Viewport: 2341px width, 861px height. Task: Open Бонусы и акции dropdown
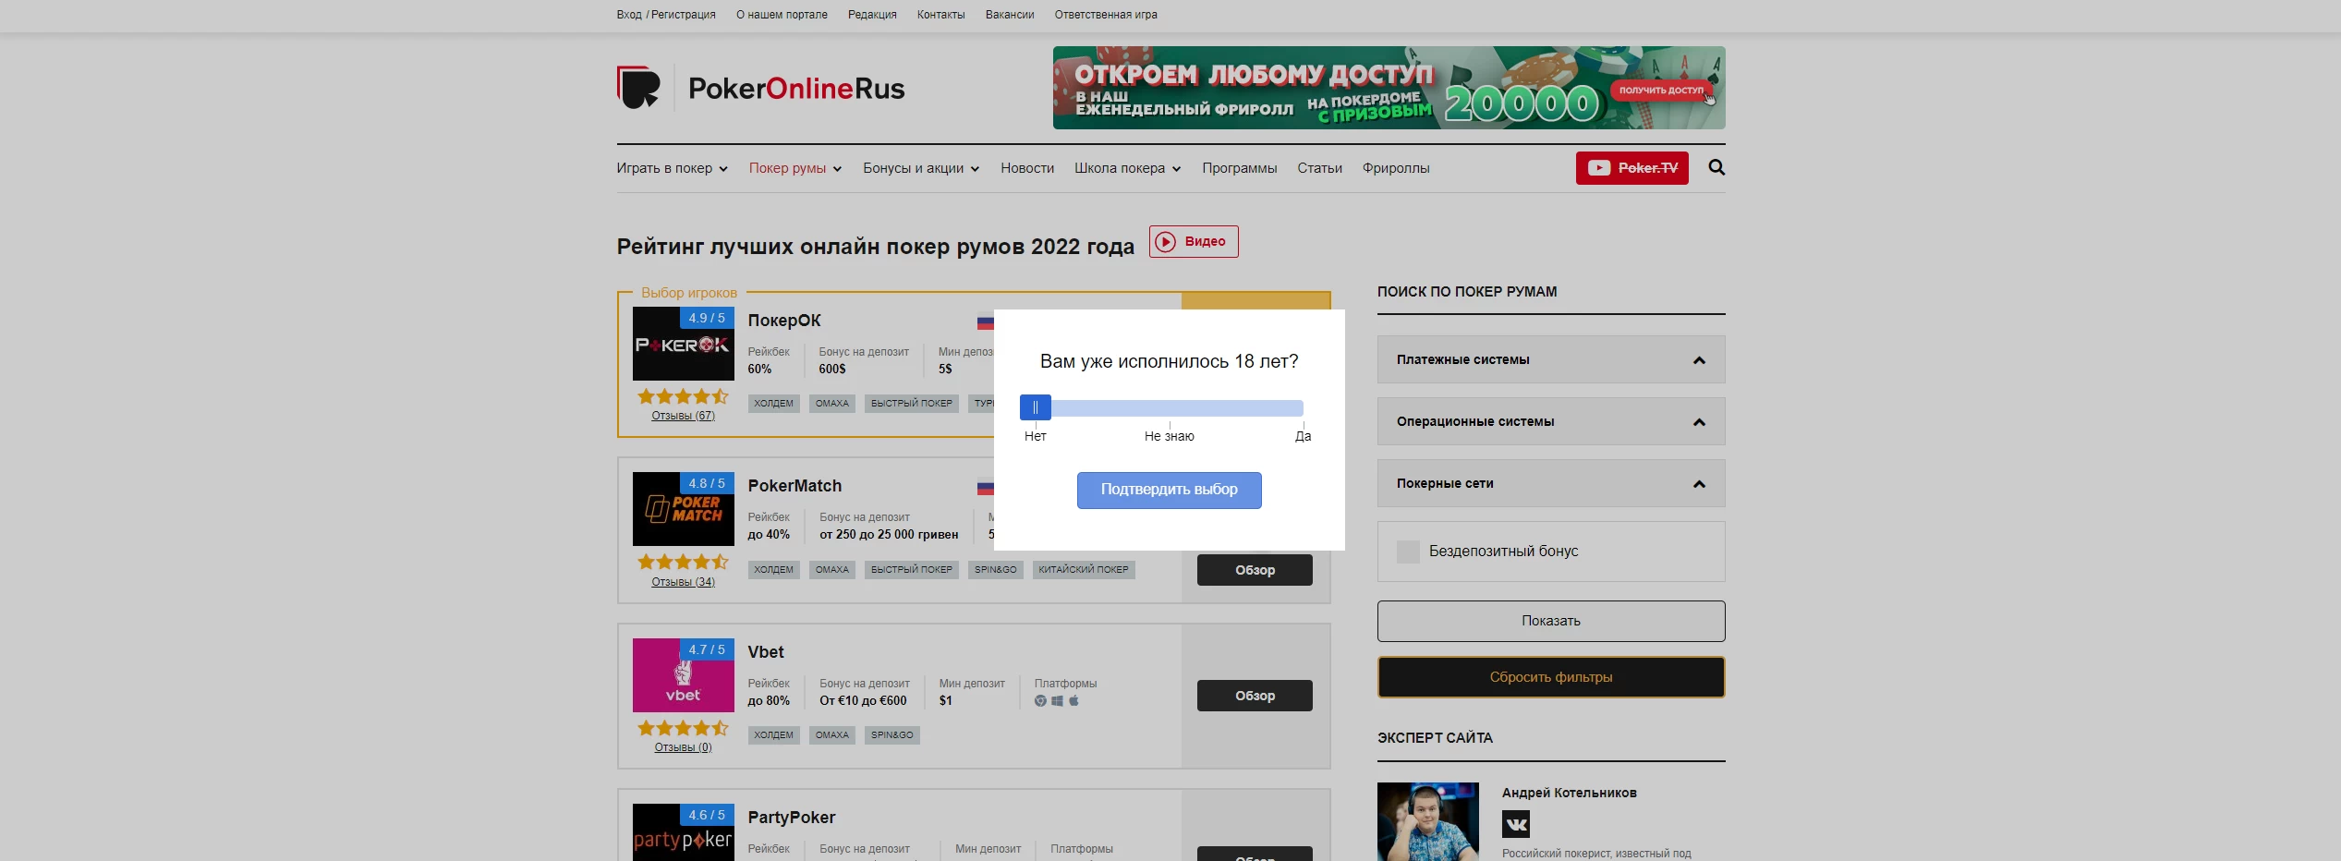(921, 168)
